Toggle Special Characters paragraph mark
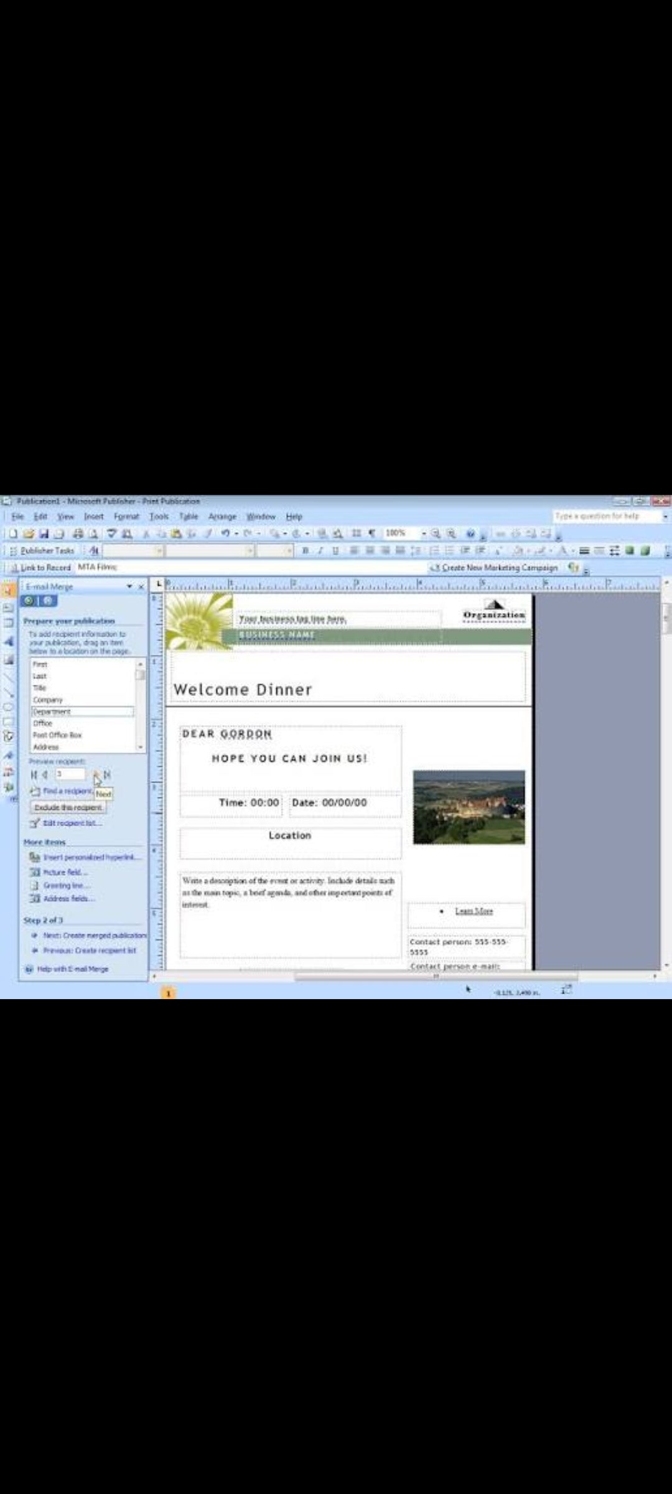Viewport: 672px width, 1494px height. tap(371, 533)
